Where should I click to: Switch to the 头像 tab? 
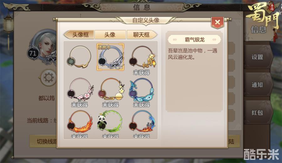[110, 35]
